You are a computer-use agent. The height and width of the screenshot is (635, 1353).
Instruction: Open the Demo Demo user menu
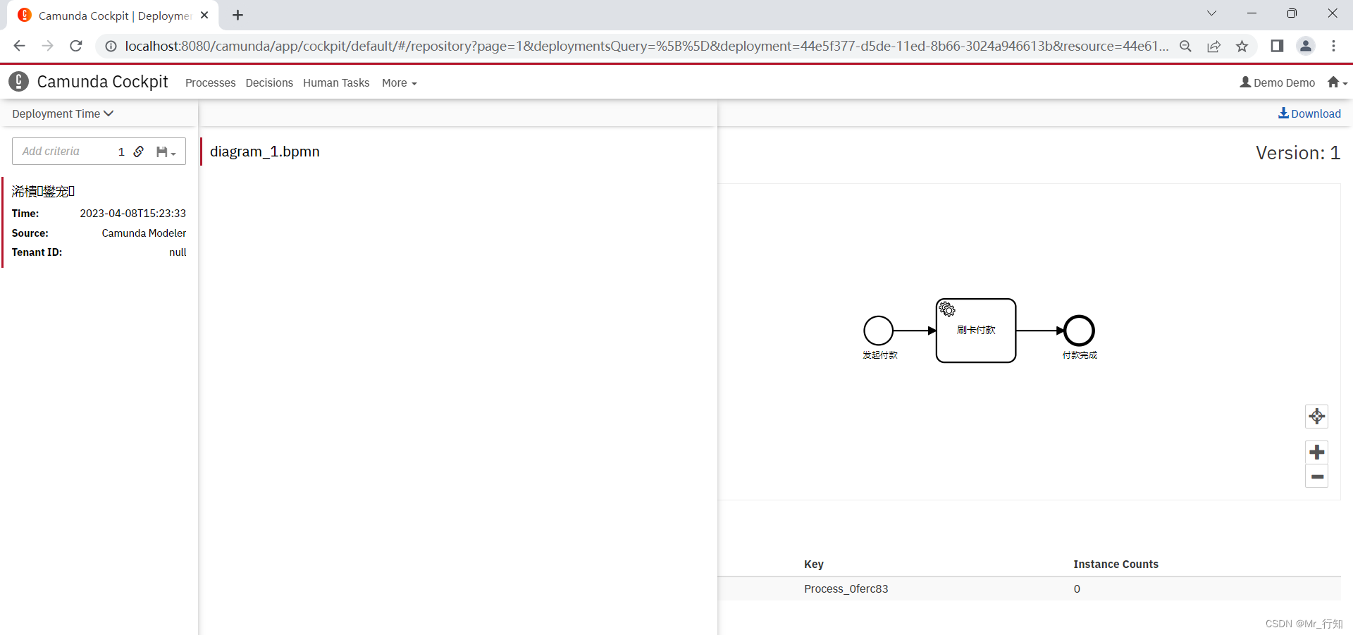click(x=1277, y=82)
